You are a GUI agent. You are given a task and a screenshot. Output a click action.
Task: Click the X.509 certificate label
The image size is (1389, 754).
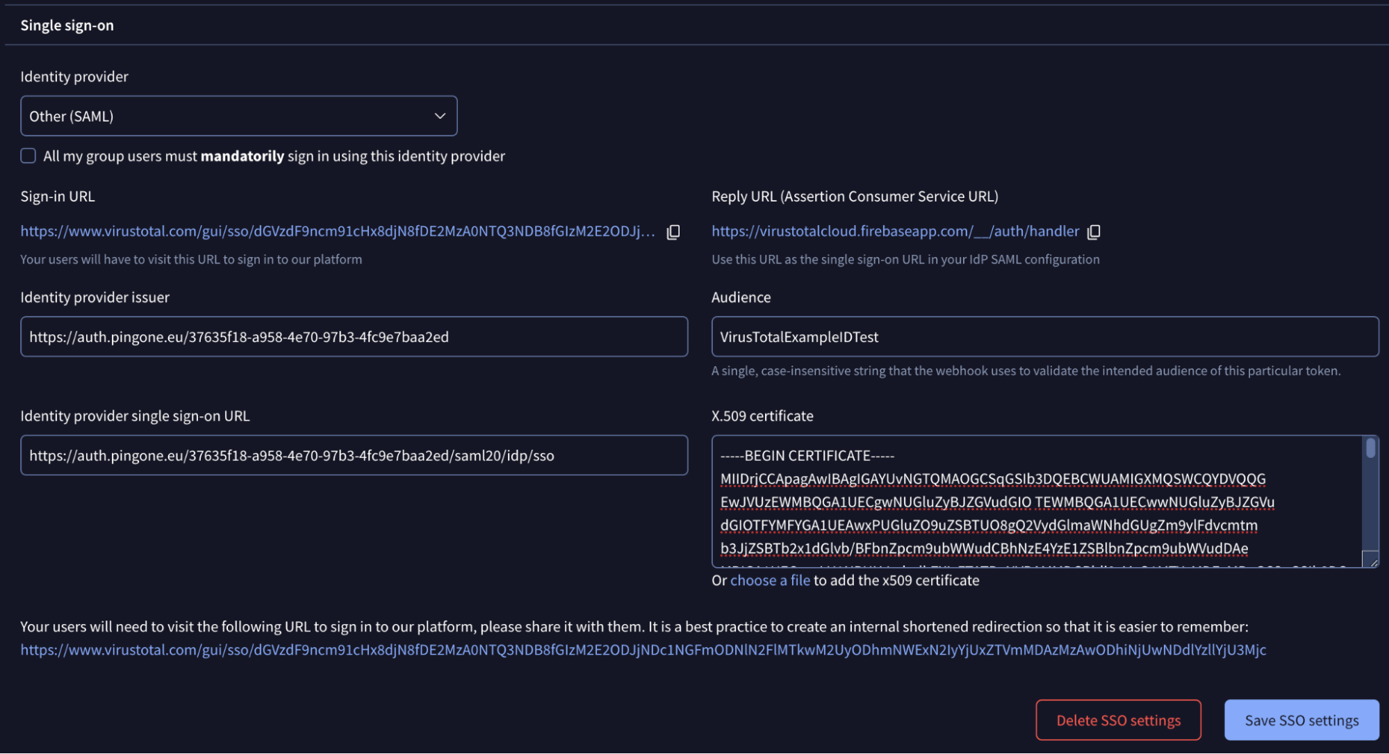(762, 416)
